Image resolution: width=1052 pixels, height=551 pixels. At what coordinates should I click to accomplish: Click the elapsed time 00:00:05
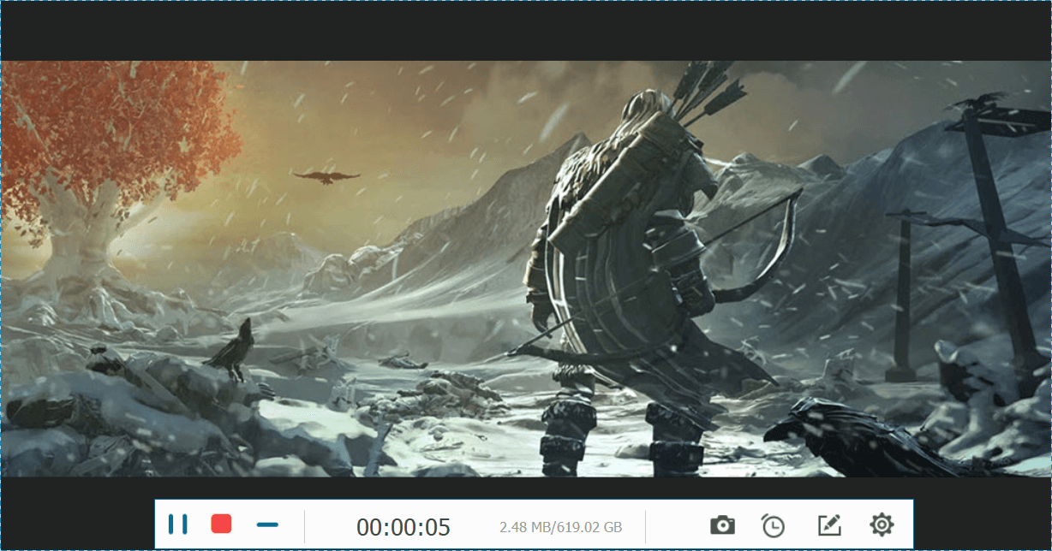[x=403, y=527]
